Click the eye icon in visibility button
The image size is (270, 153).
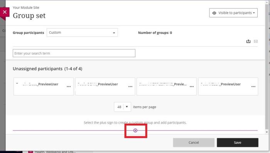tap(214, 13)
